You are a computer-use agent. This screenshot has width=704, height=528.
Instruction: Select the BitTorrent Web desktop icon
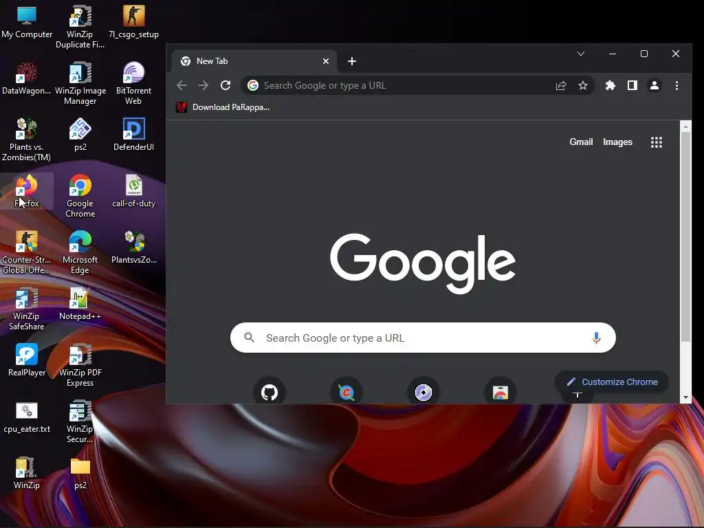pos(133,83)
